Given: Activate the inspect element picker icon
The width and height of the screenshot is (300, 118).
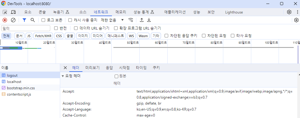Looking at the screenshot, I should pyautogui.click(x=5, y=12).
